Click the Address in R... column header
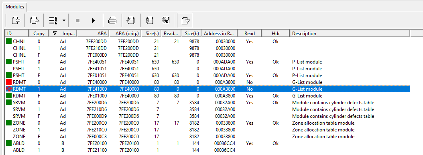 coord(219,33)
